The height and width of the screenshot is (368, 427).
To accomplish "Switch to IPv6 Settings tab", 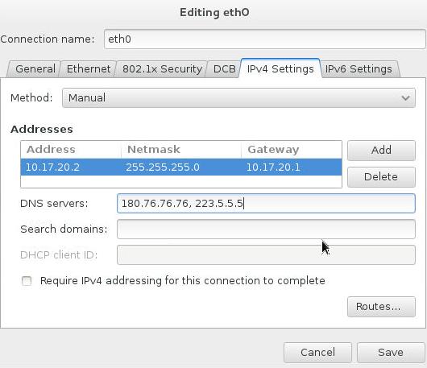I will point(359,69).
